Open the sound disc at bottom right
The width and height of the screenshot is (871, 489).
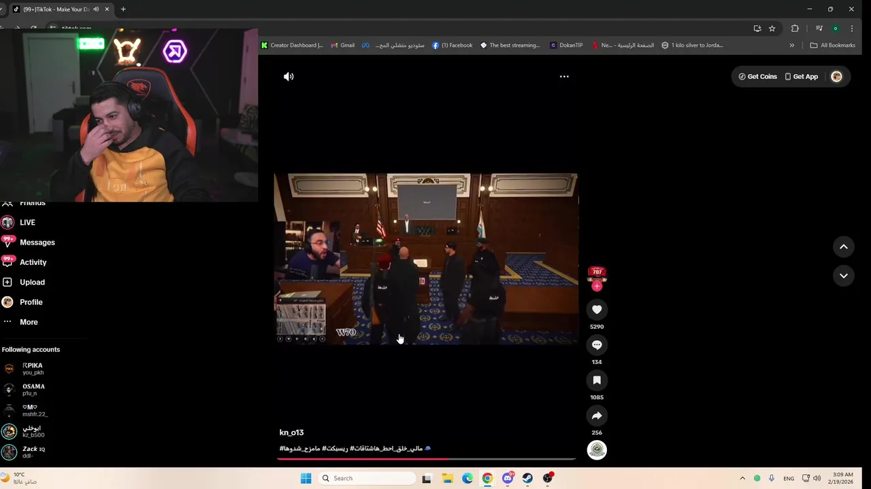click(x=597, y=450)
